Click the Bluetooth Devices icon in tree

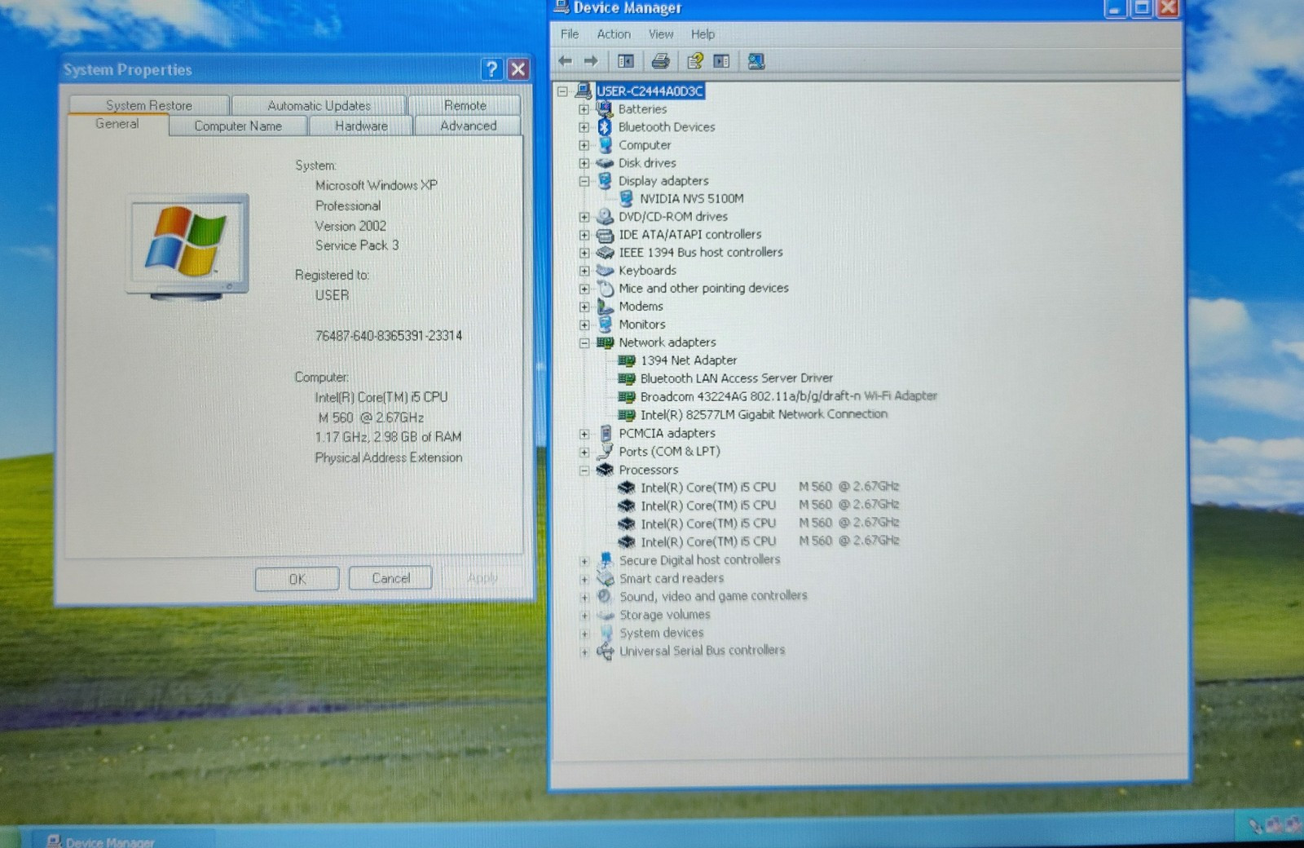605,127
